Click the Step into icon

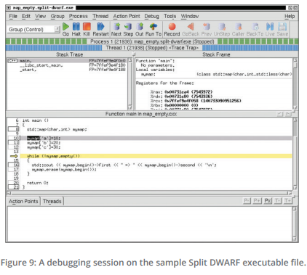click(x=128, y=27)
